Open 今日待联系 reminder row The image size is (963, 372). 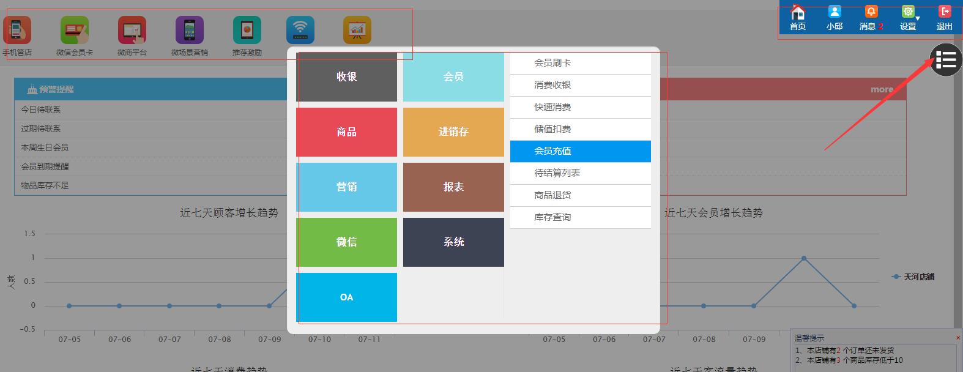pos(151,110)
